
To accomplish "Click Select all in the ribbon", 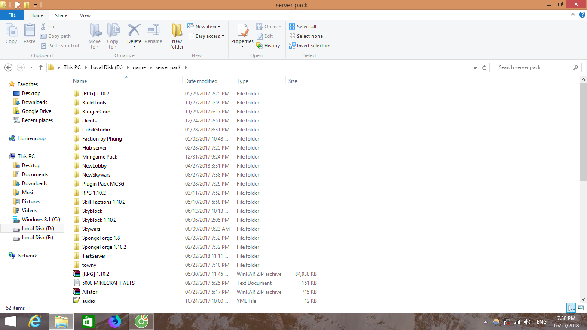I will 303,27.
